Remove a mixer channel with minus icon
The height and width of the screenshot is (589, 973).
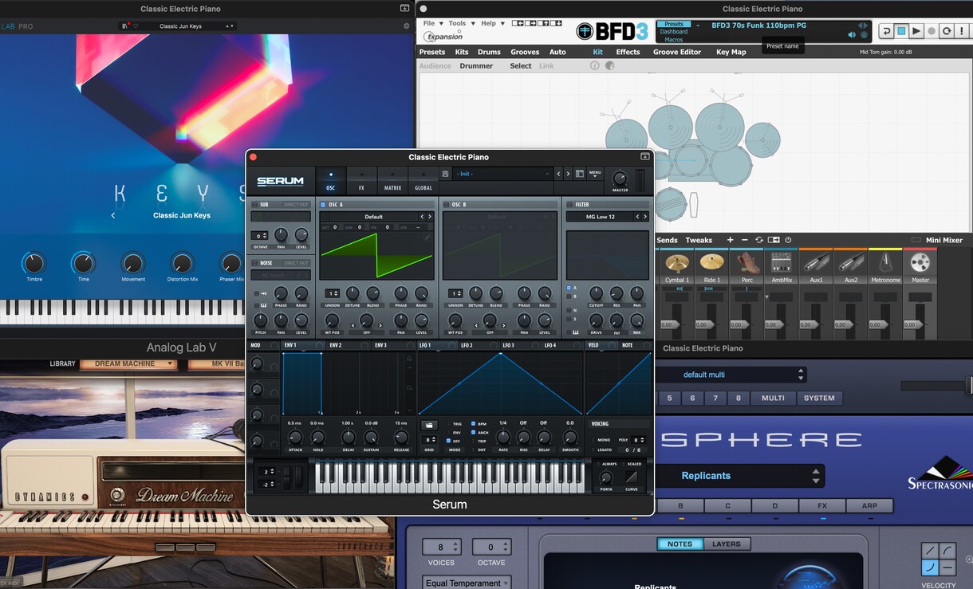(x=745, y=240)
